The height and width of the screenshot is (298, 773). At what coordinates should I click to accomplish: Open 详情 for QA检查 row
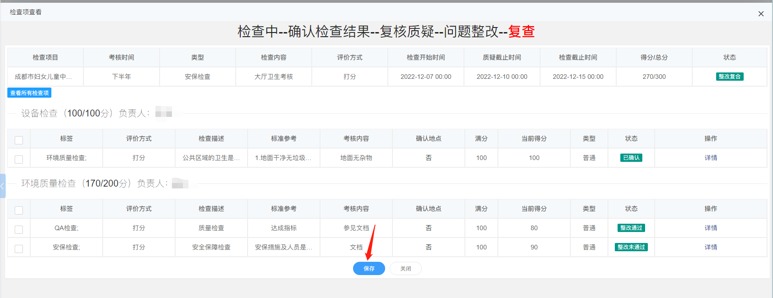click(x=711, y=228)
